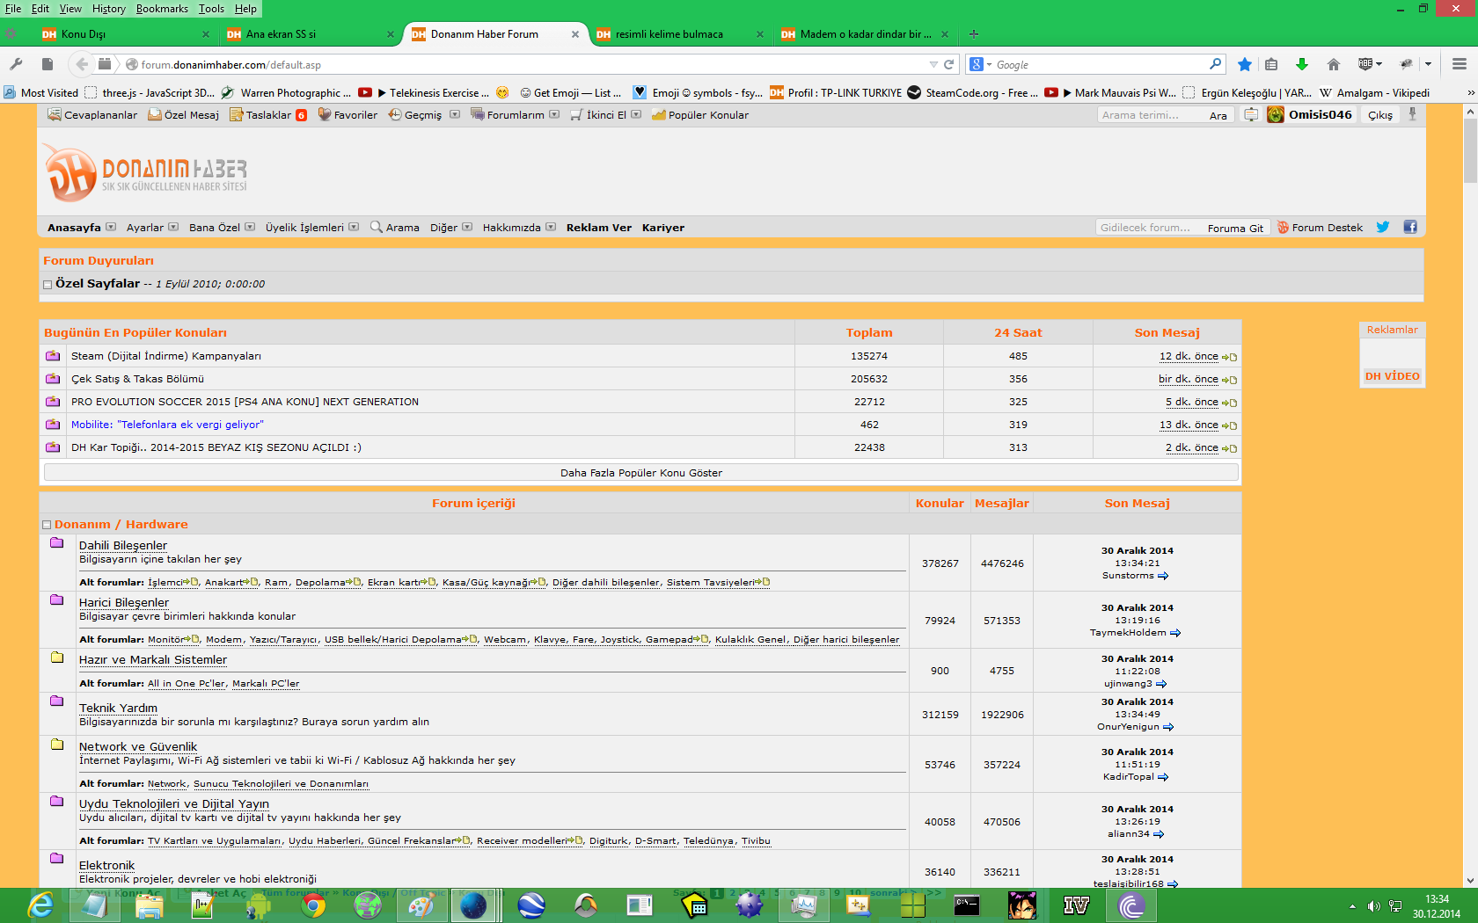Screen dimensions: 1478x923
Task: Open the bookmarks list icon
Action: pyautogui.click(x=1271, y=64)
